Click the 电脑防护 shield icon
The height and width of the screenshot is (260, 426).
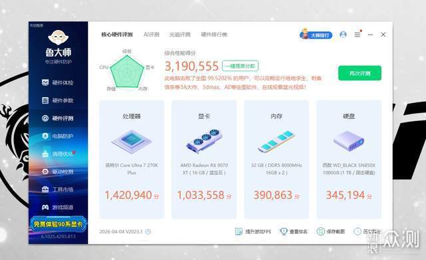coord(45,136)
